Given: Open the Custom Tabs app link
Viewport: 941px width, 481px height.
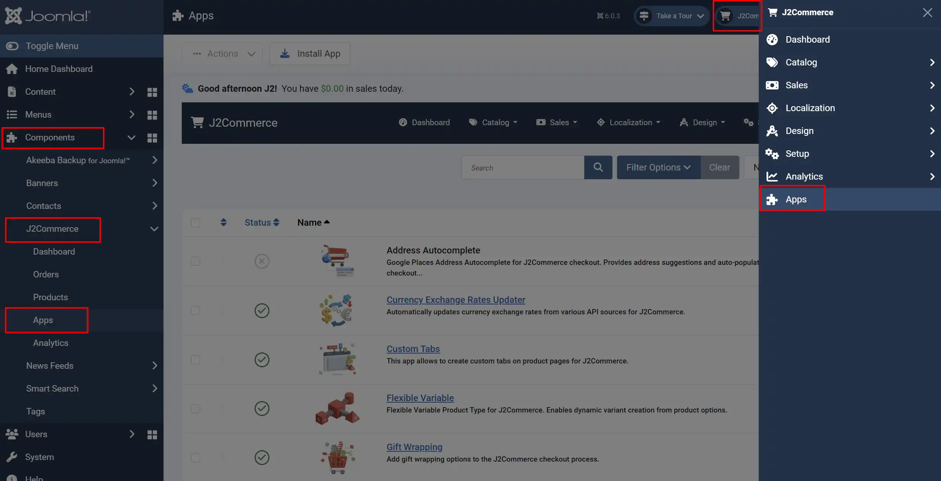Looking at the screenshot, I should tap(413, 349).
